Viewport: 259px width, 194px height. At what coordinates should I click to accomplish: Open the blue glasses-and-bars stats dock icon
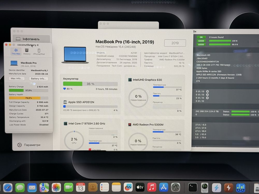[241, 188]
